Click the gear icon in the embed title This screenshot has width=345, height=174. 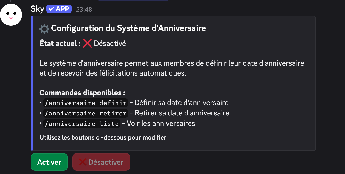coord(44,28)
